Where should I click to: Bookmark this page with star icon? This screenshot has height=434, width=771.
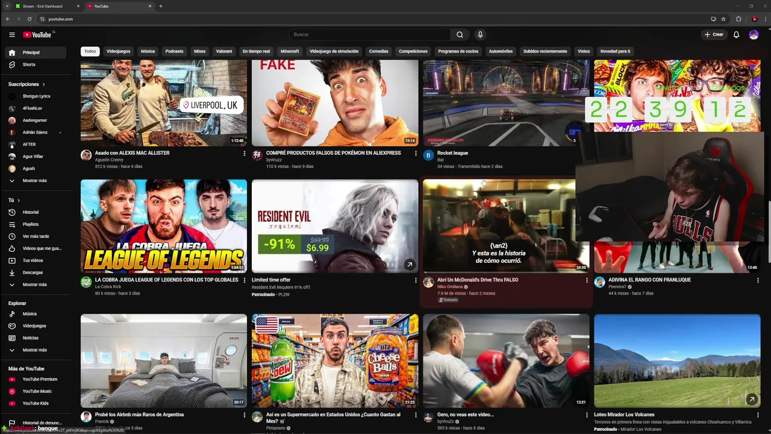pos(723,19)
